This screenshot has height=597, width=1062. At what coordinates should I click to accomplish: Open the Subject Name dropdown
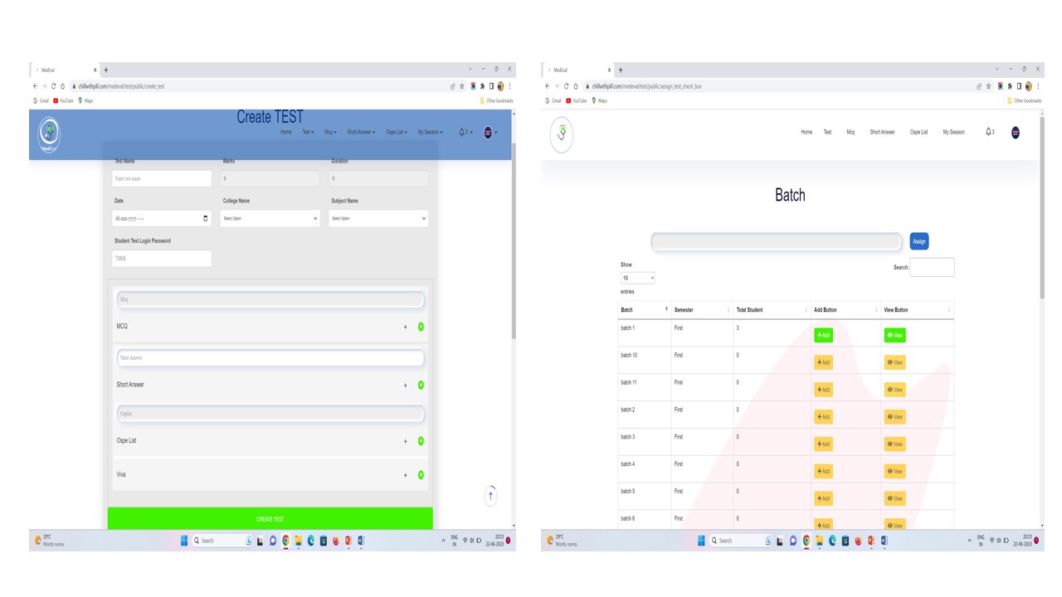tap(378, 219)
